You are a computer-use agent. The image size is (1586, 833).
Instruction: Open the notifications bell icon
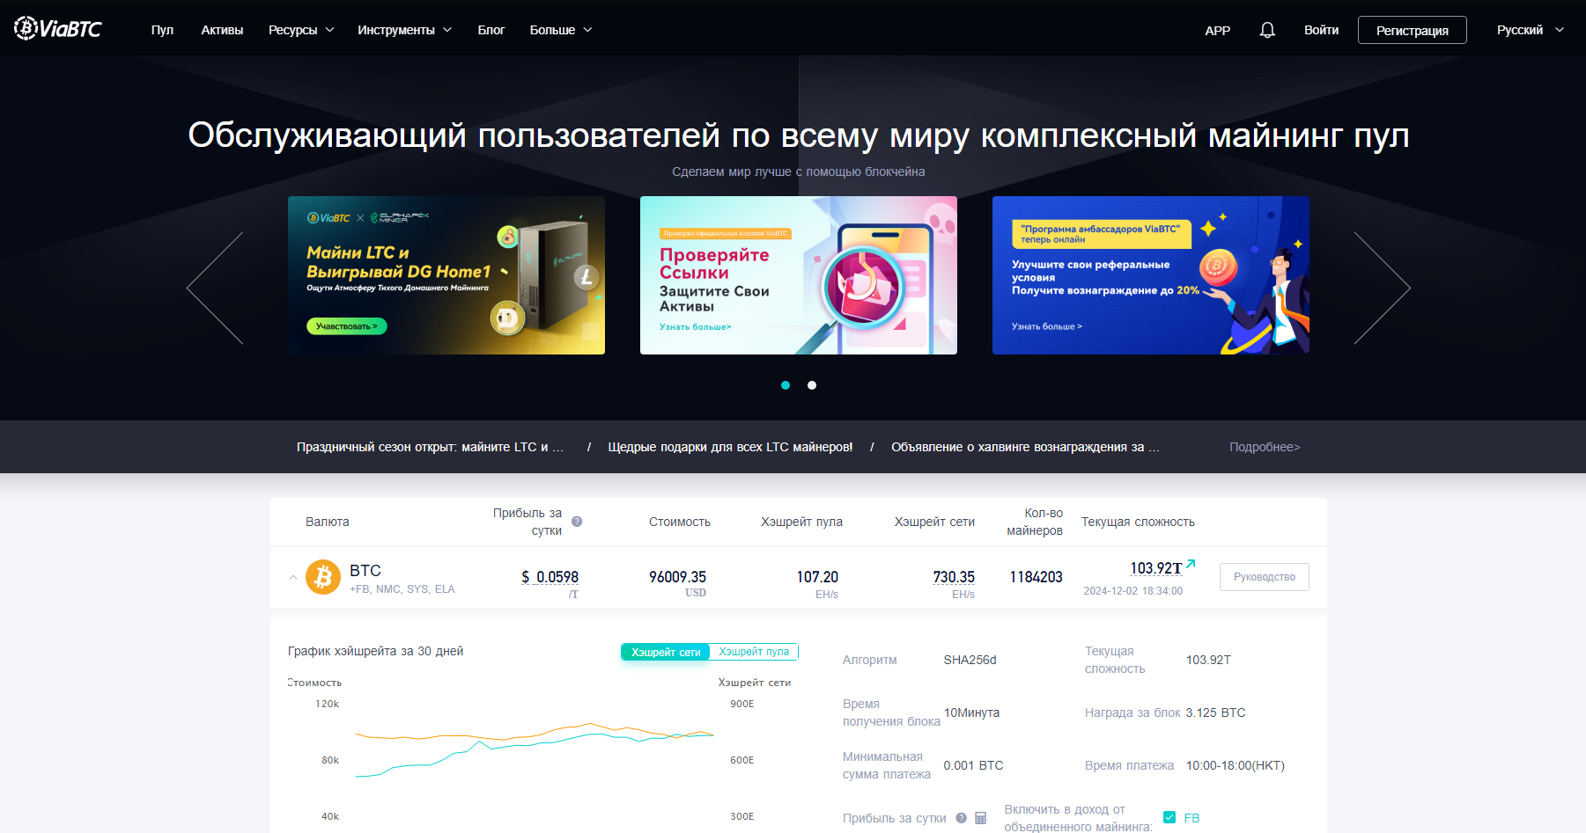click(x=1267, y=30)
